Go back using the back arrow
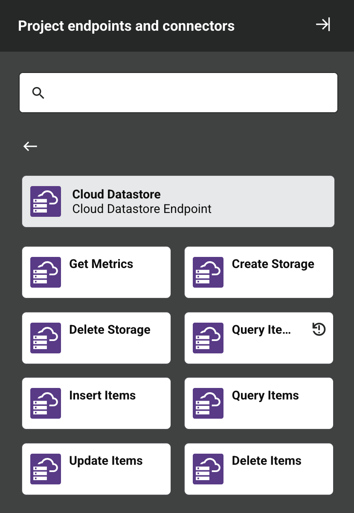Viewport: 354px width, 513px height. tap(30, 146)
